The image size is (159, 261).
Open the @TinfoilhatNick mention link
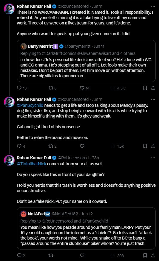[31, 164]
